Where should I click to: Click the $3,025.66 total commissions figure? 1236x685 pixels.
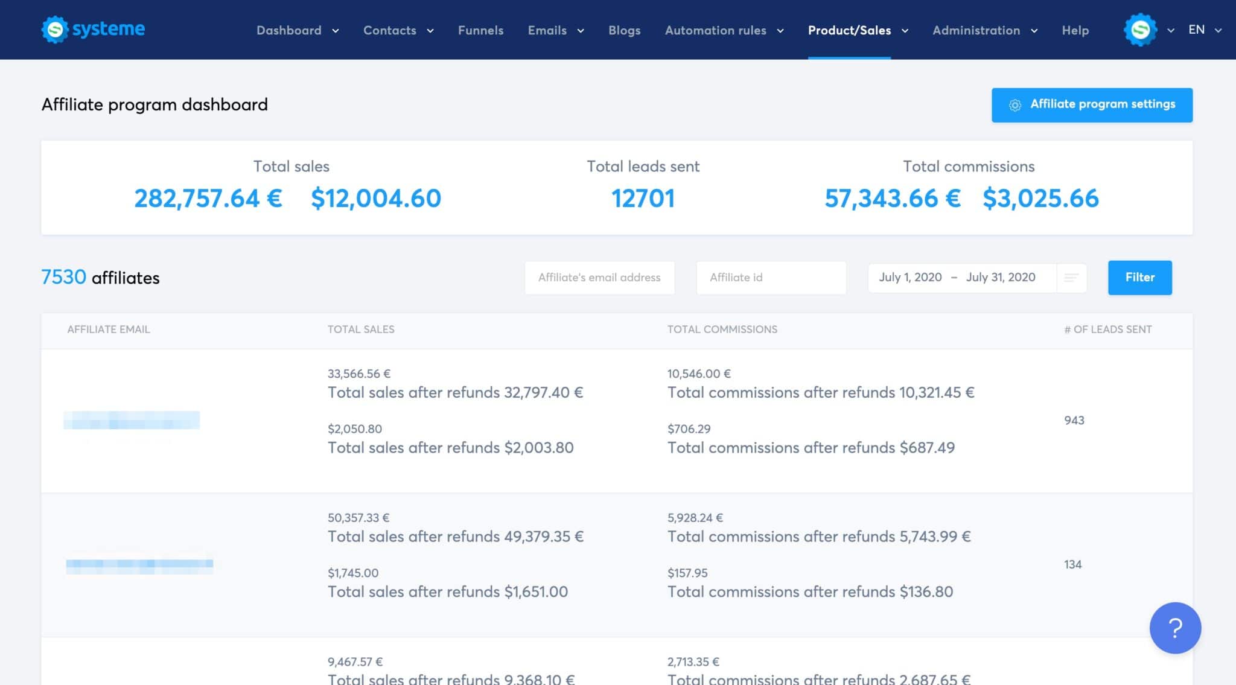pyautogui.click(x=1040, y=198)
